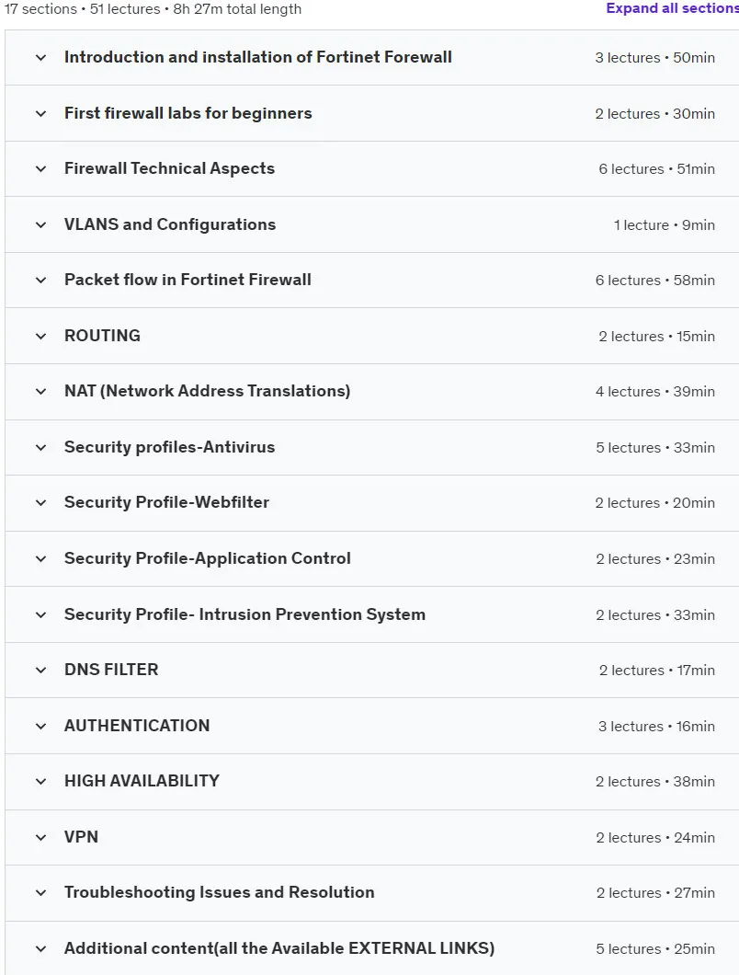Open the VPN section chevron

point(41,838)
